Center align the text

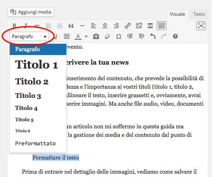pos(105,25)
